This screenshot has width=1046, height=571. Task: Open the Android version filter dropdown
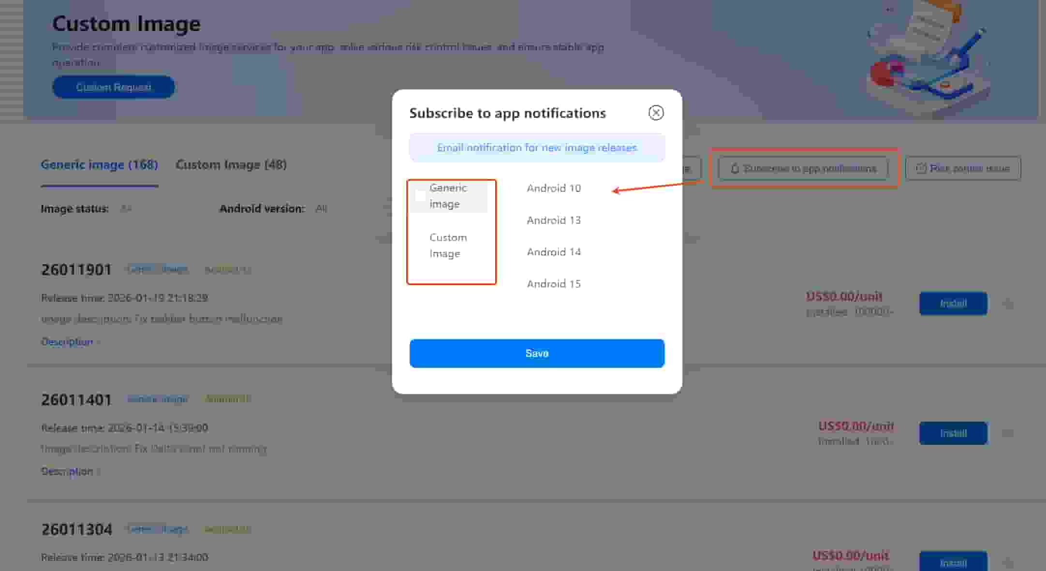(x=322, y=209)
